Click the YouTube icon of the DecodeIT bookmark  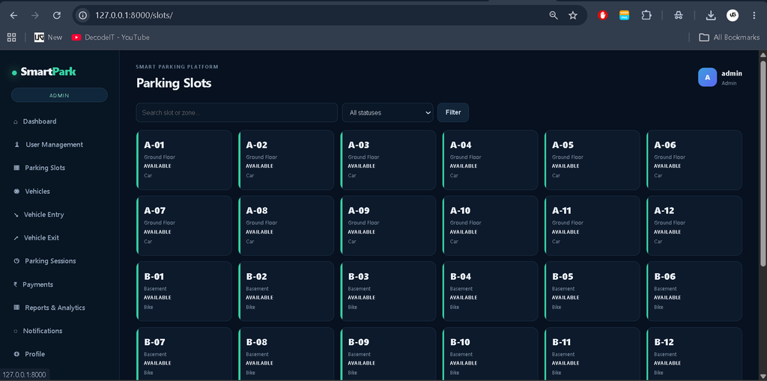pyautogui.click(x=76, y=37)
